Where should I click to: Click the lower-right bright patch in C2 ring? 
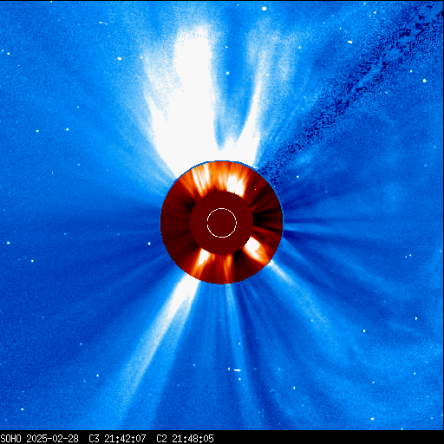click(254, 248)
